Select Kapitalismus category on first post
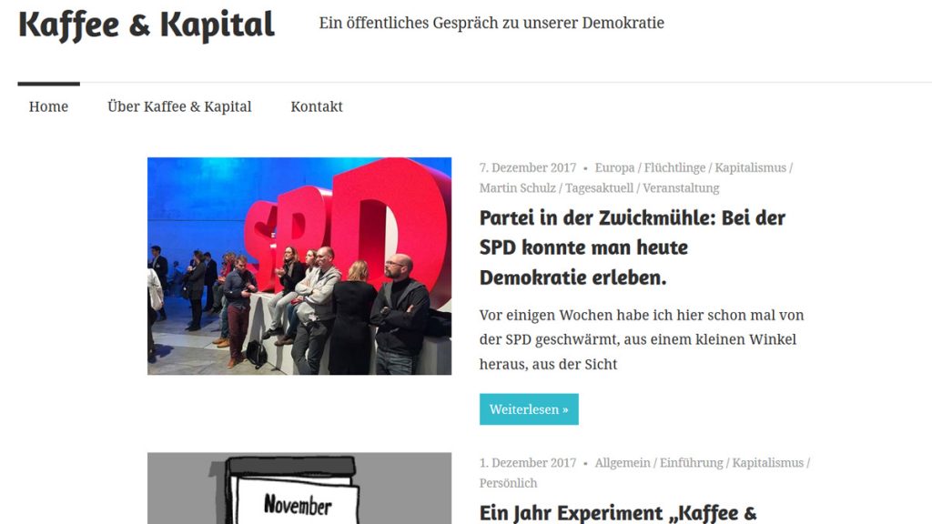 click(750, 167)
